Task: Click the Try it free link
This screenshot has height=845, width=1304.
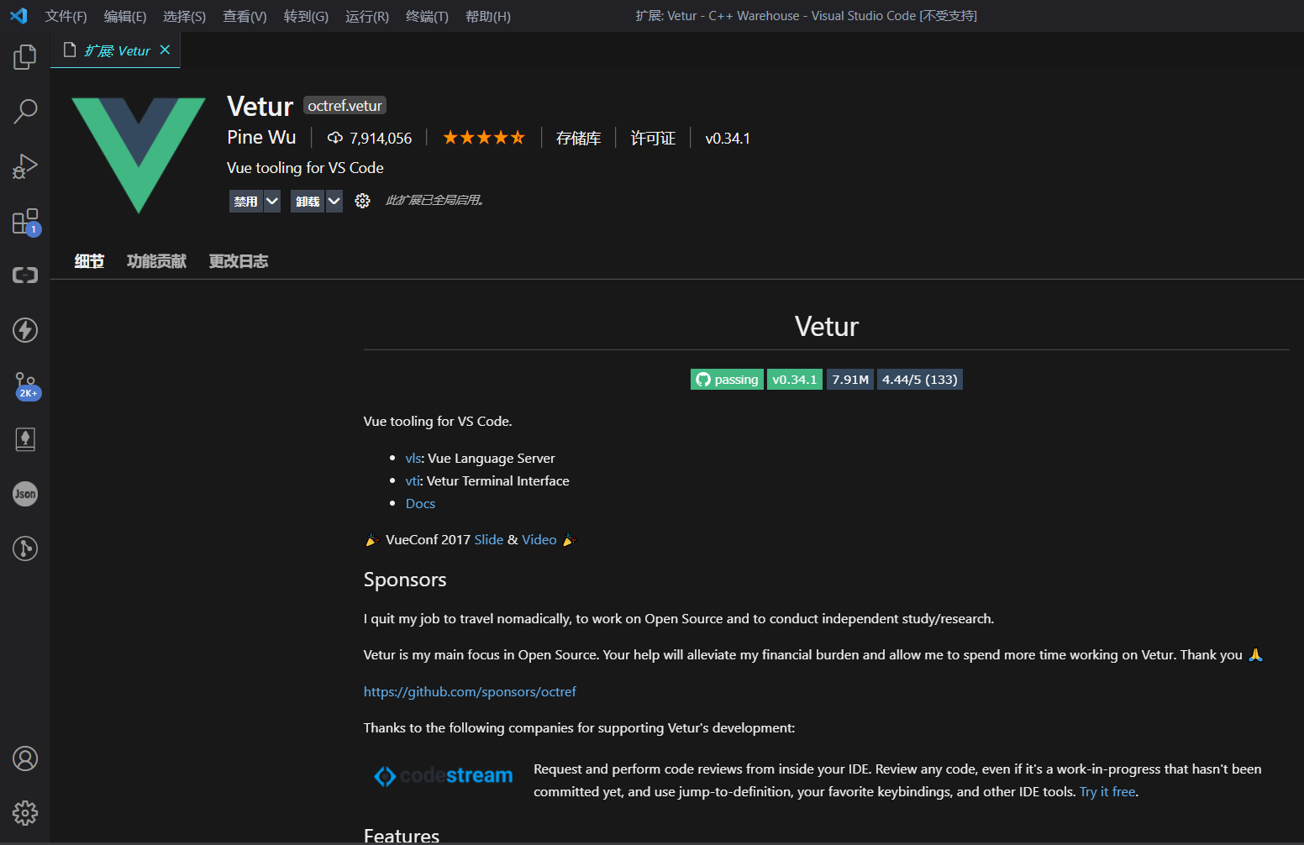Action: pyautogui.click(x=1107, y=791)
